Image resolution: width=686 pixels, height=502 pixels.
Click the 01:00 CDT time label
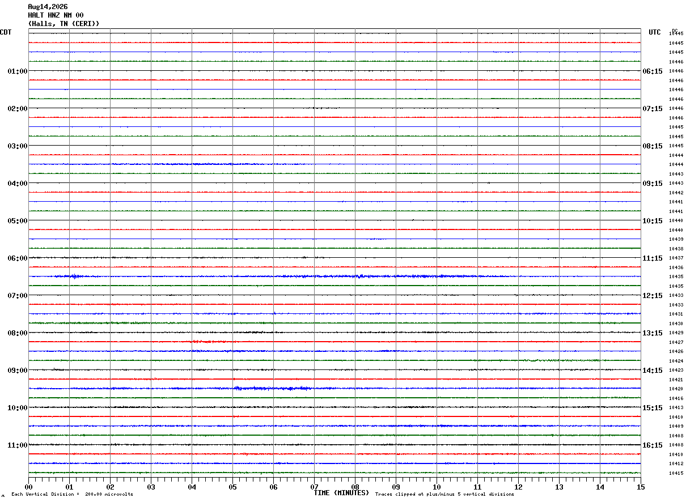(18, 71)
